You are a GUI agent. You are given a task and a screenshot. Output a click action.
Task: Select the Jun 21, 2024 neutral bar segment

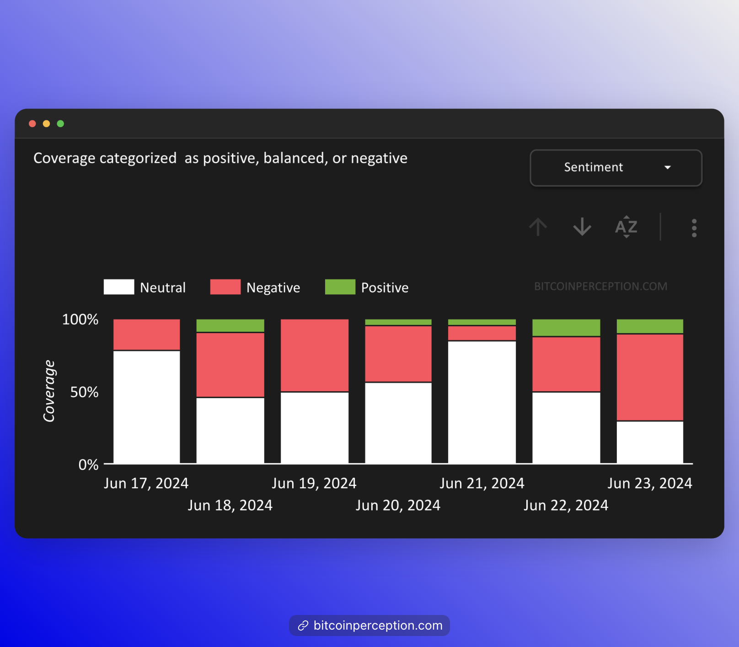pyautogui.click(x=482, y=402)
